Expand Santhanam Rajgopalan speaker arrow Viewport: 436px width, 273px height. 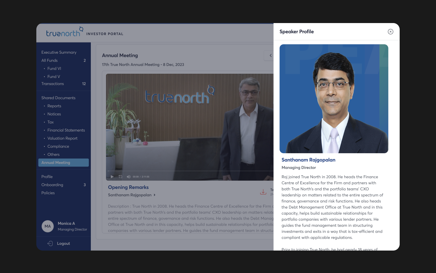(155, 195)
